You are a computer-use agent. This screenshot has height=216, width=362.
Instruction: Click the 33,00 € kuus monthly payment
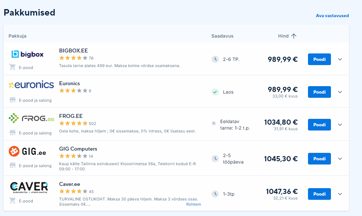(x=285, y=96)
